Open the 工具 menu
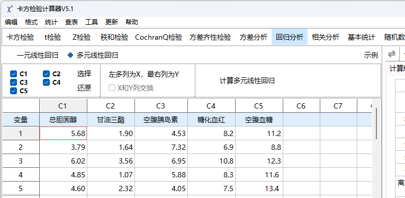405x198 pixels. [92, 22]
